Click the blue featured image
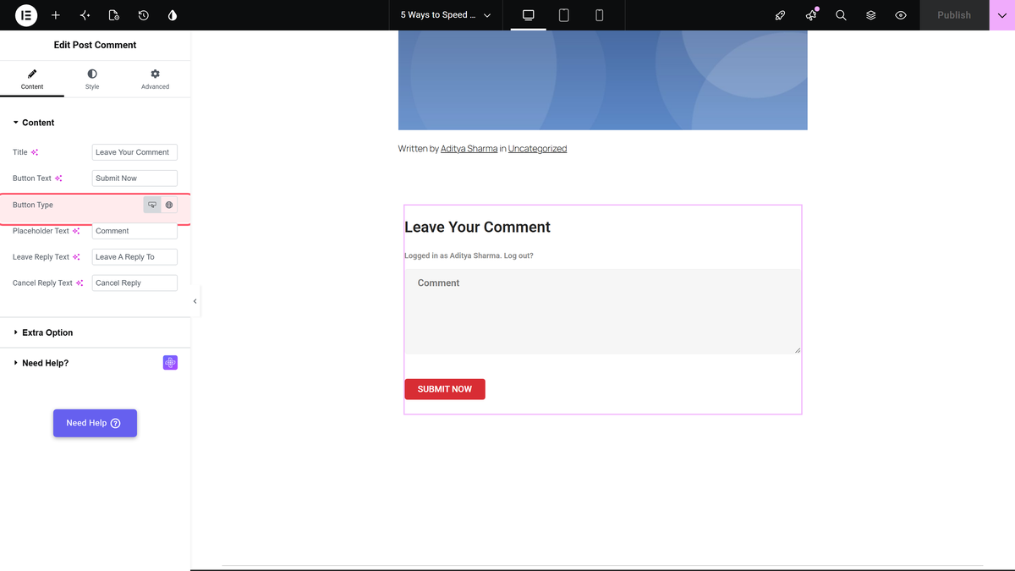Screen dimensions: 1015x571 click(602, 80)
